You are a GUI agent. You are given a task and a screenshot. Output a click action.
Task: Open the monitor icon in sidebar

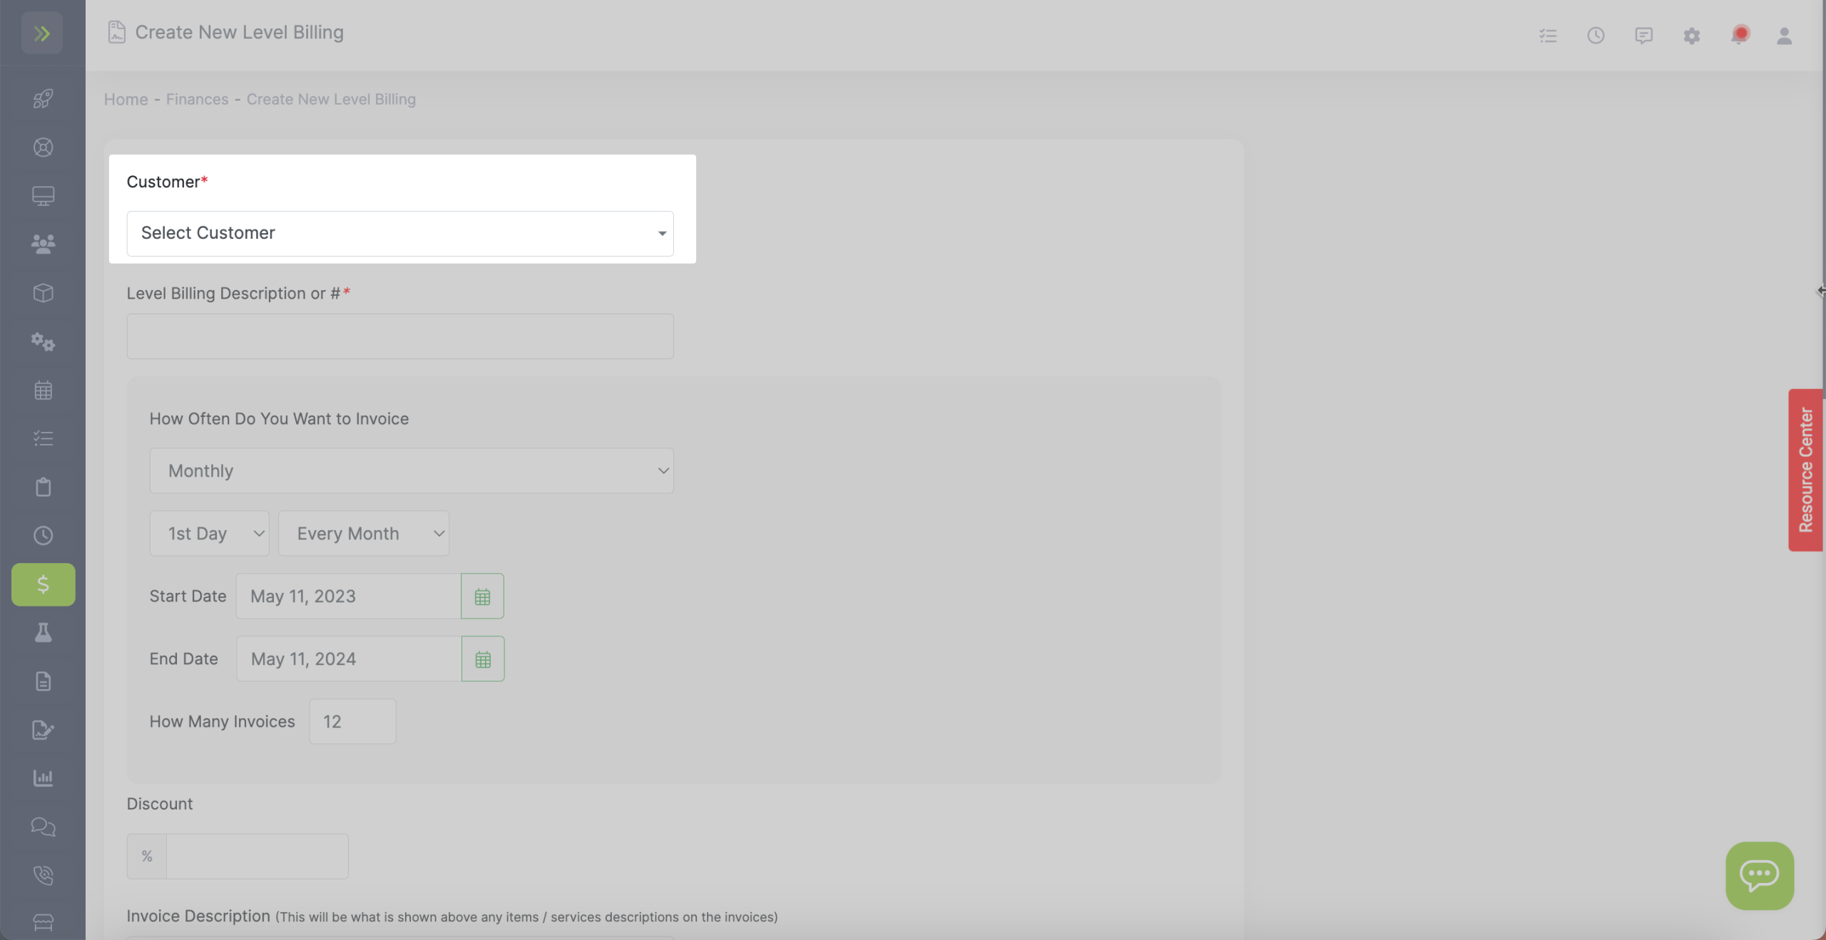click(x=43, y=196)
